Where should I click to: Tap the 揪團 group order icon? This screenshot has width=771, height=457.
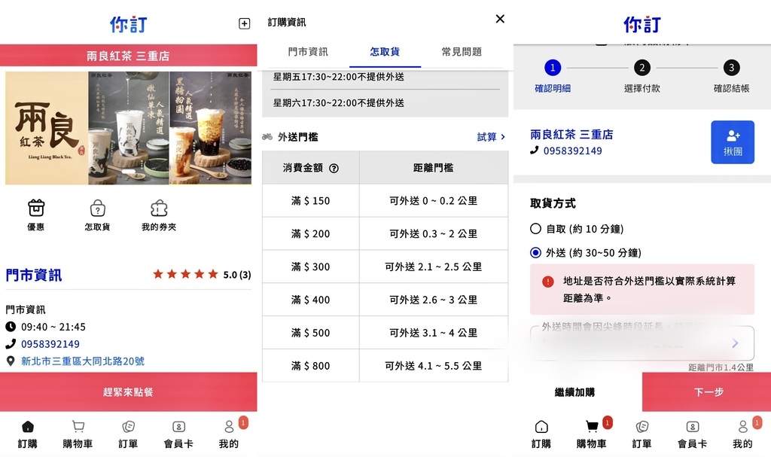732,142
